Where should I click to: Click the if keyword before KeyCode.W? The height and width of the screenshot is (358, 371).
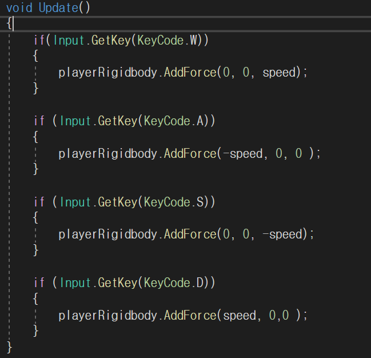click(x=39, y=40)
